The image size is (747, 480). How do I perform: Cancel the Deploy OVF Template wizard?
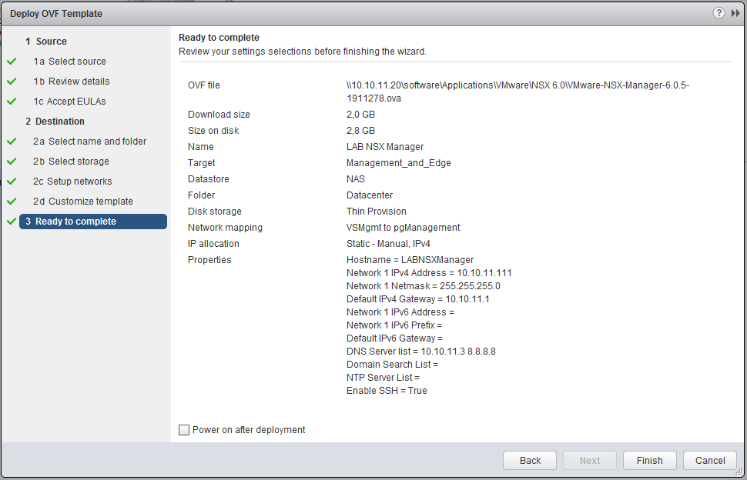(710, 460)
